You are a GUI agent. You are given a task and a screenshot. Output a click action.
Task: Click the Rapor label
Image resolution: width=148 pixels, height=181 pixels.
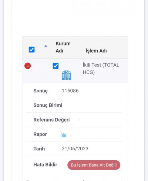(40, 134)
